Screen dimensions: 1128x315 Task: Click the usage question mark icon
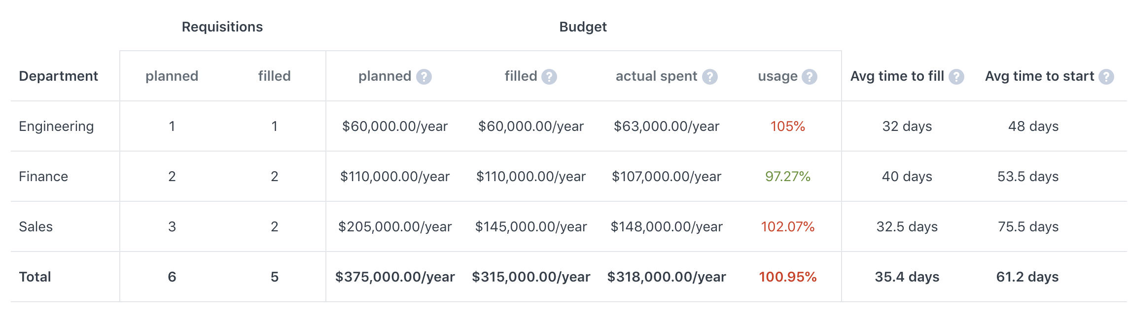[x=809, y=77]
